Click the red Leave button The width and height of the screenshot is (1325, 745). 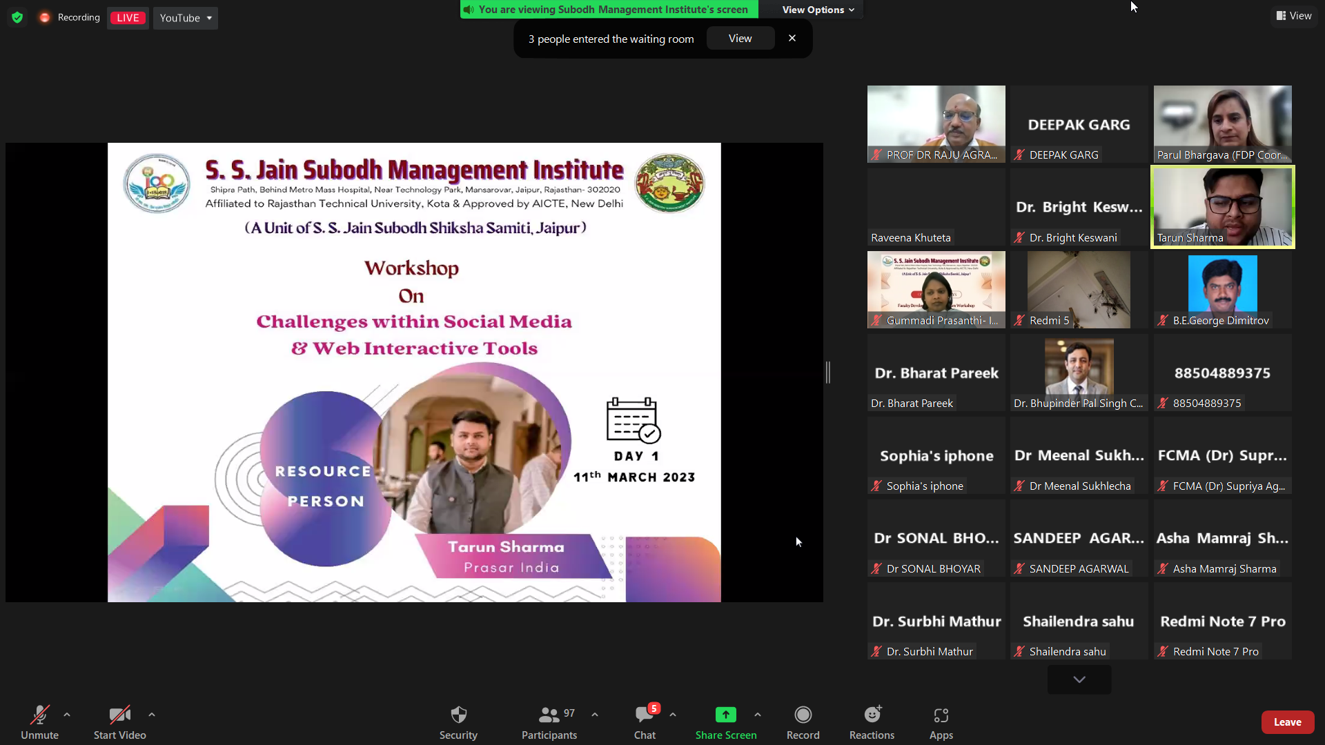[1287, 722]
